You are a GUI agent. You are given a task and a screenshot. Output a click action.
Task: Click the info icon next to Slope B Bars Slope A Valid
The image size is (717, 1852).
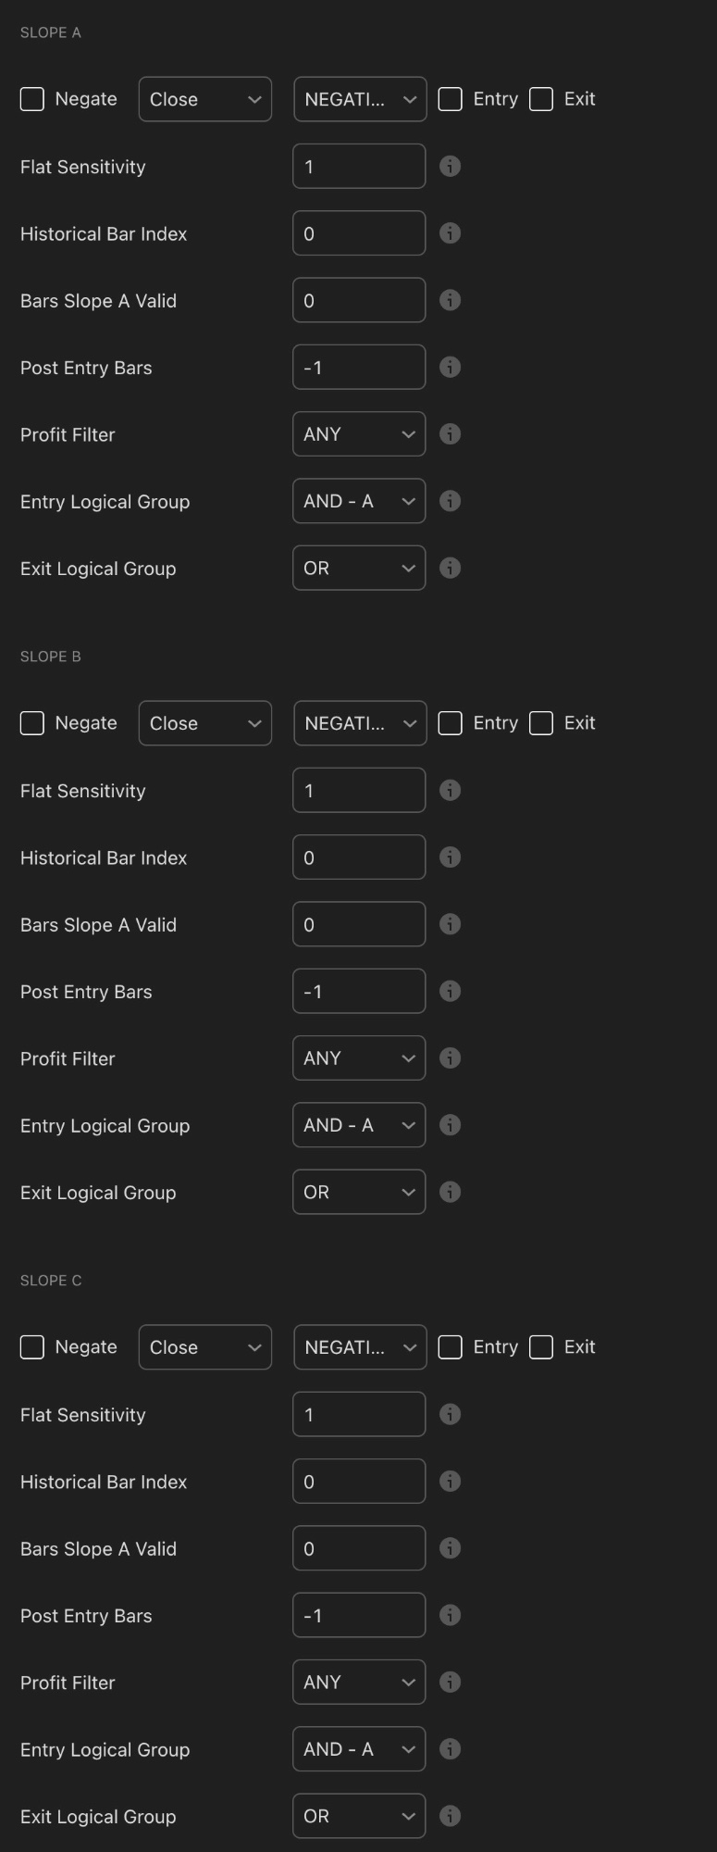coord(450,924)
